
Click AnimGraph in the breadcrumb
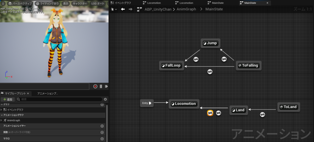[186, 9]
